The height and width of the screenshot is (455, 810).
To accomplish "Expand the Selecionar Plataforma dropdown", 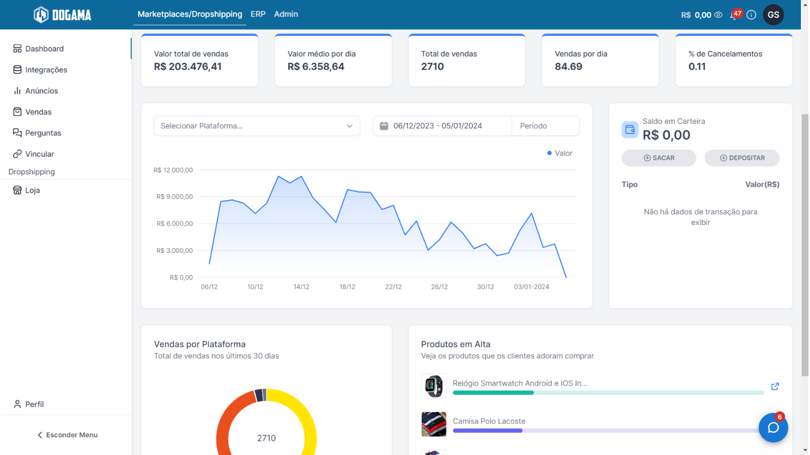I will [x=257, y=126].
